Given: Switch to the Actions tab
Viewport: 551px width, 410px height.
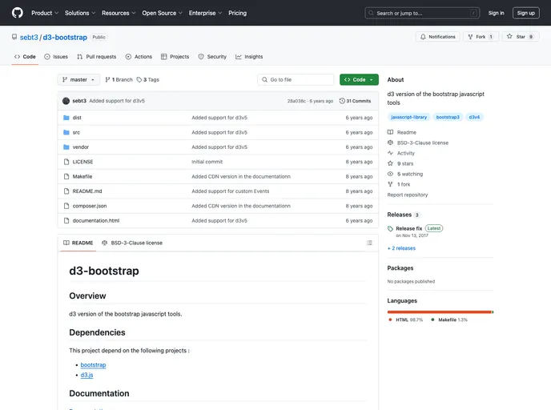Looking at the screenshot, I should click(139, 57).
